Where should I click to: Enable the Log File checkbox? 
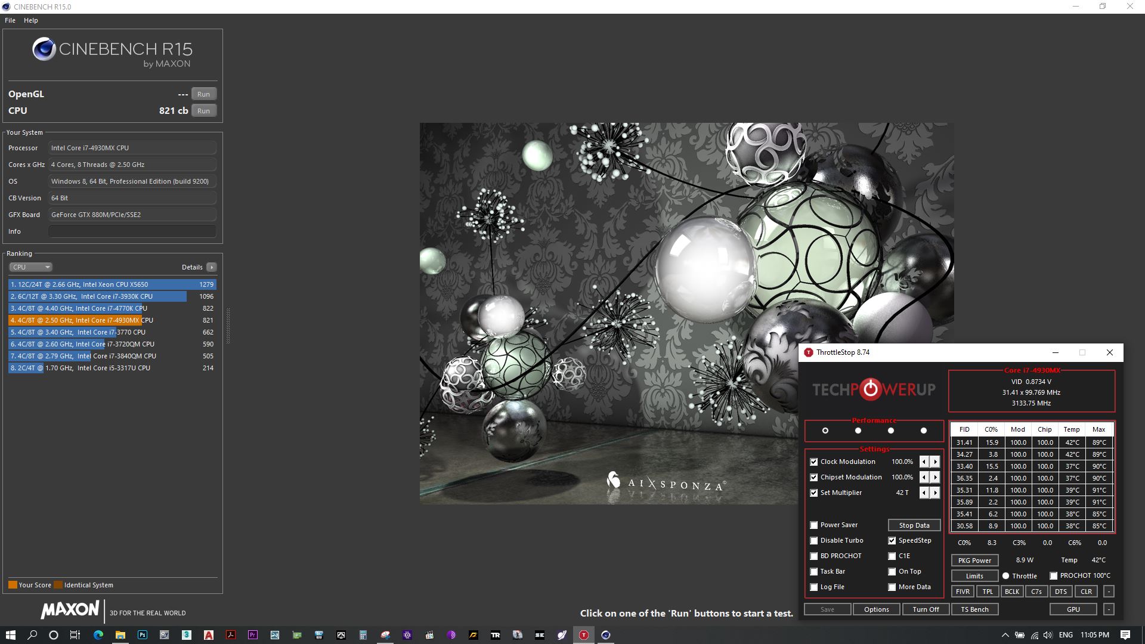tap(813, 587)
